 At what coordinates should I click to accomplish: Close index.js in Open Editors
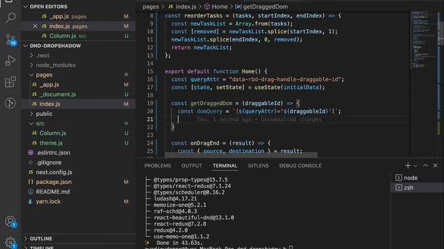(35, 26)
